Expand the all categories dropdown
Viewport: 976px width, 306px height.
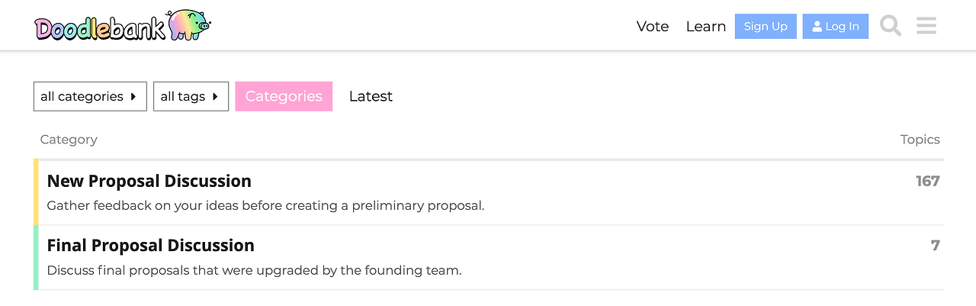coord(90,97)
